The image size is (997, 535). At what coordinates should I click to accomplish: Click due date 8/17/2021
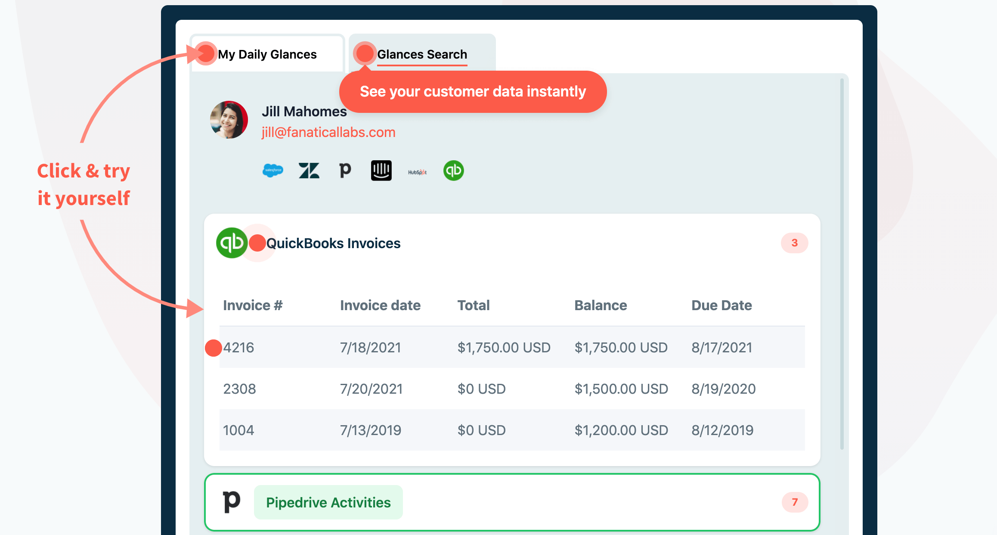tap(722, 348)
